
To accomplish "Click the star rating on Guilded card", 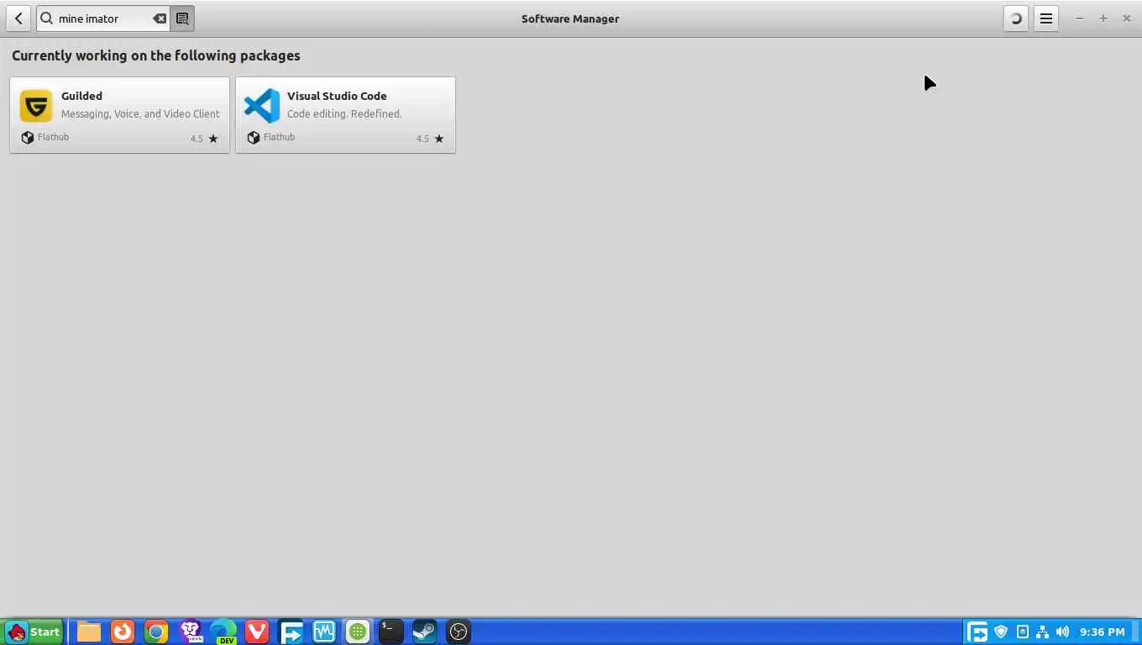I will 204,139.
